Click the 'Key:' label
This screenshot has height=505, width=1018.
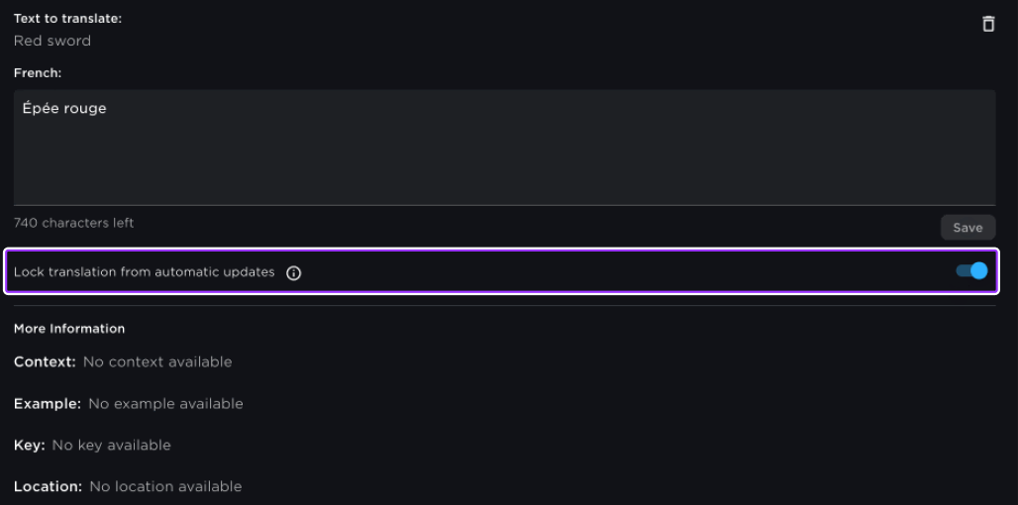click(30, 446)
